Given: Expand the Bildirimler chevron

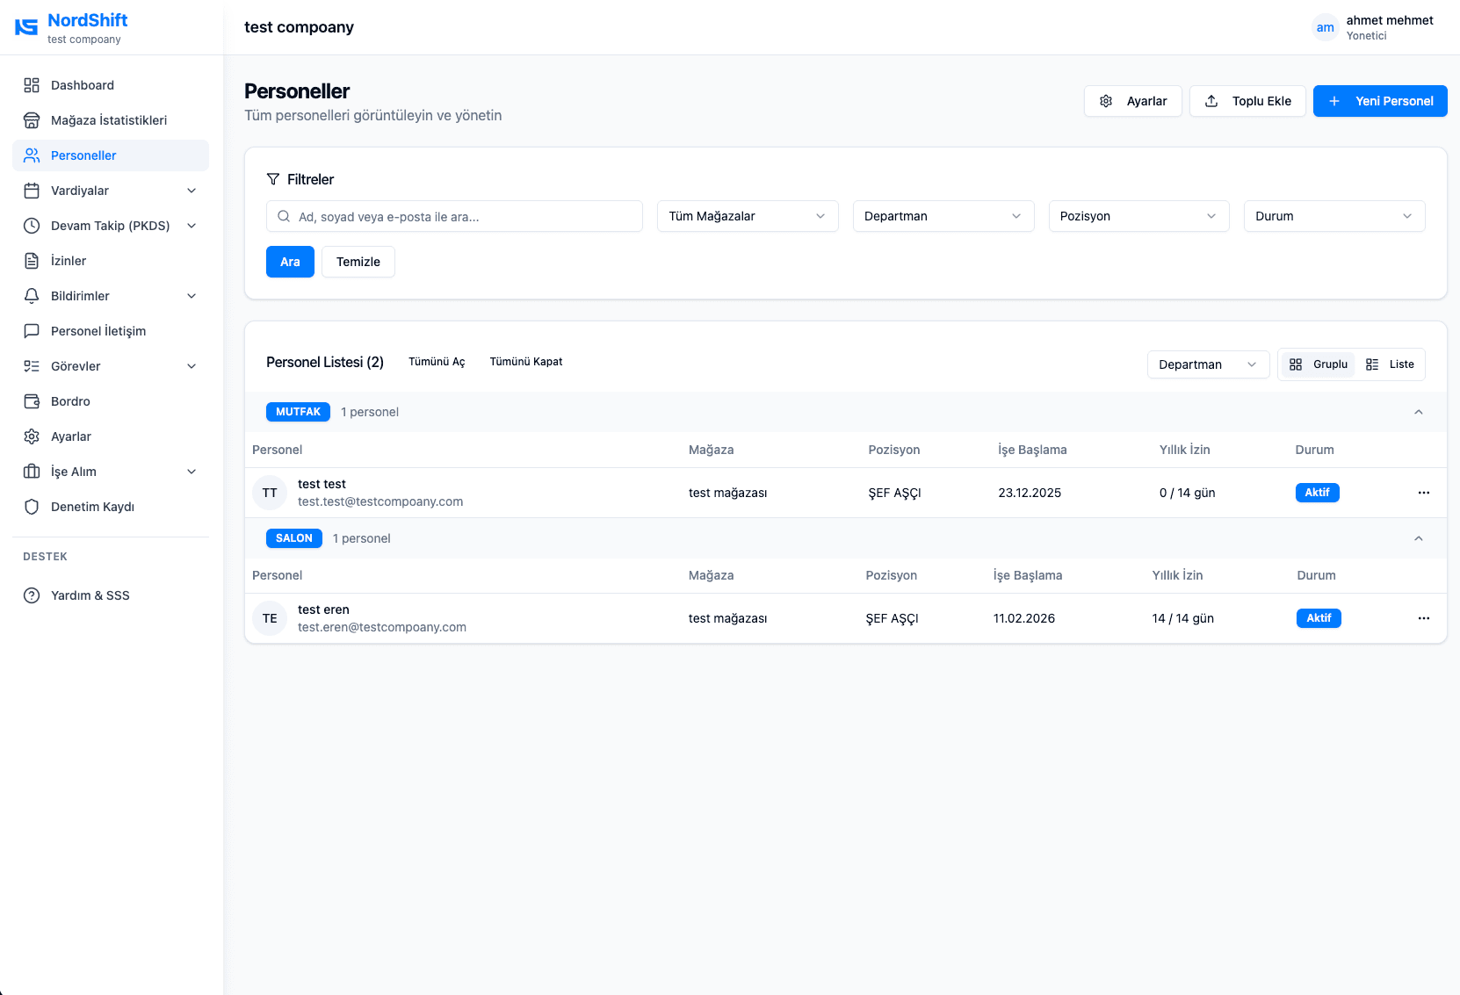Looking at the screenshot, I should click(x=192, y=296).
